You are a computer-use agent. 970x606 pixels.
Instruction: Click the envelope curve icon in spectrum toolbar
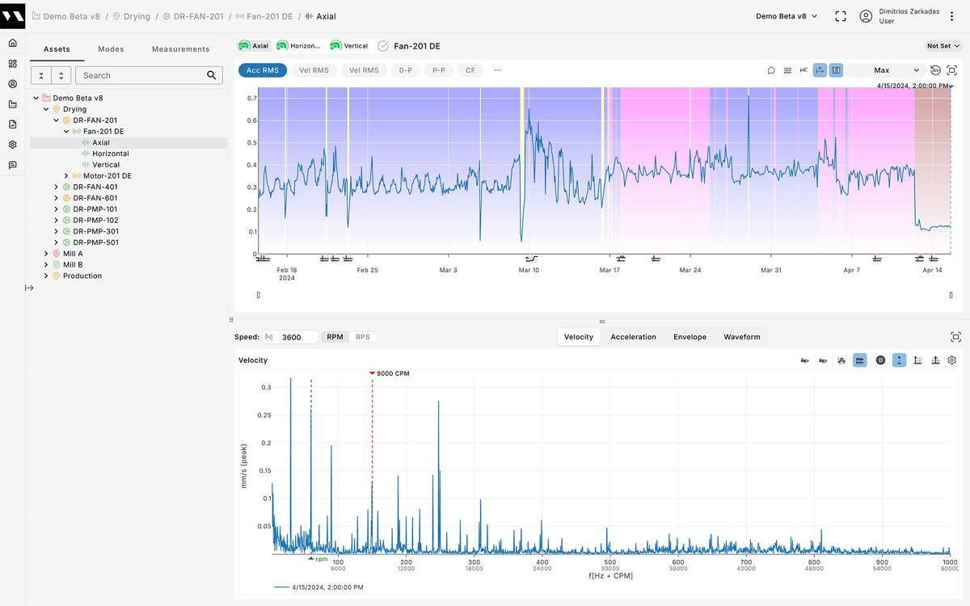[x=841, y=360]
